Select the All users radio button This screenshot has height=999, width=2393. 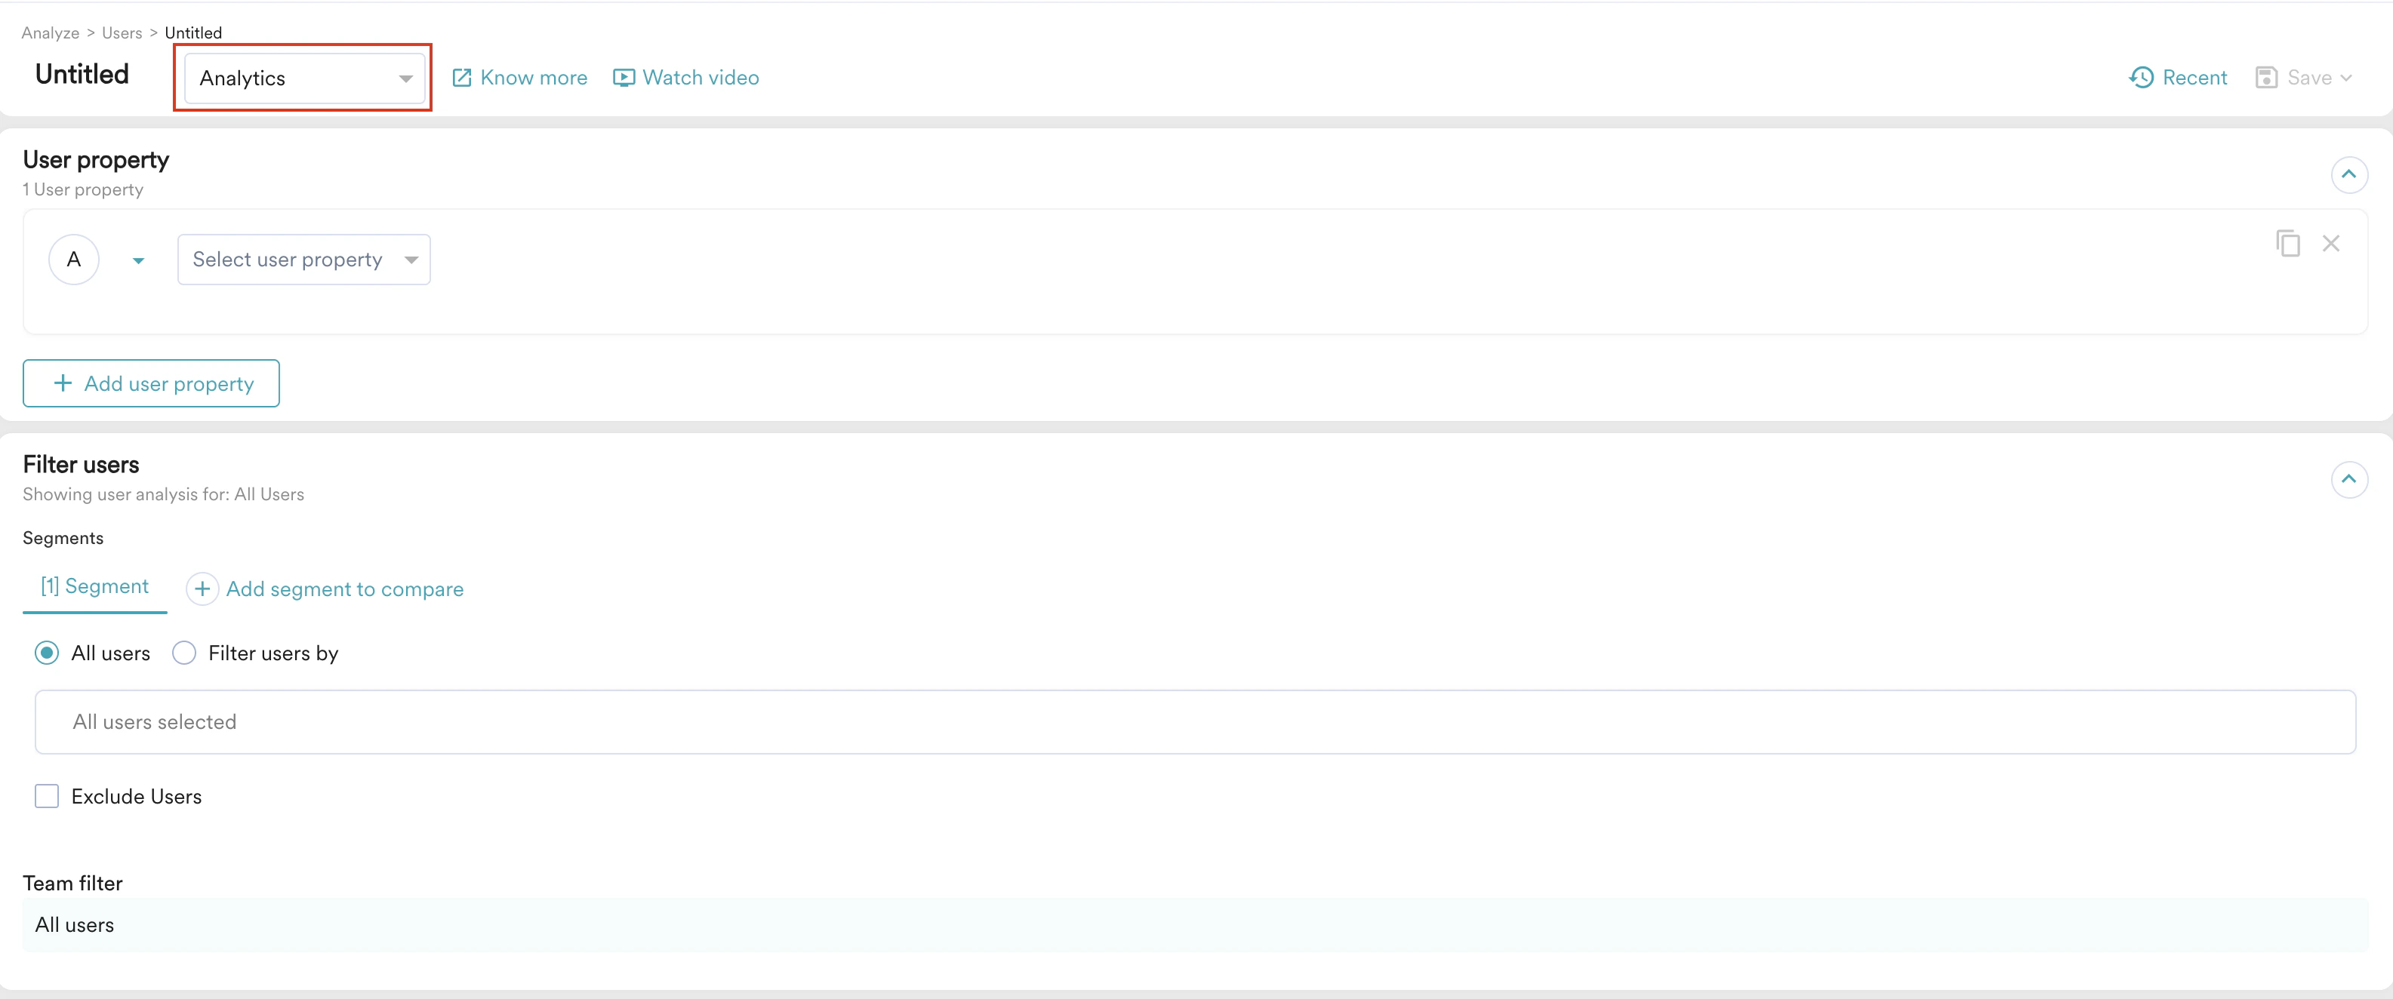47,653
